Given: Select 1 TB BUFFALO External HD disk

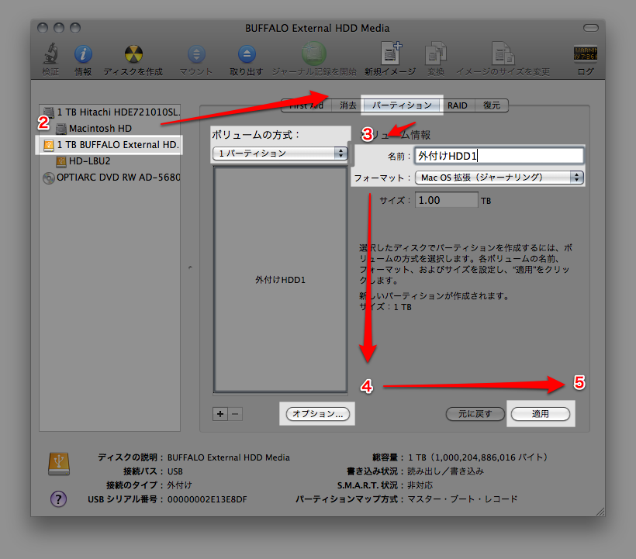Looking at the screenshot, I should 110,145.
